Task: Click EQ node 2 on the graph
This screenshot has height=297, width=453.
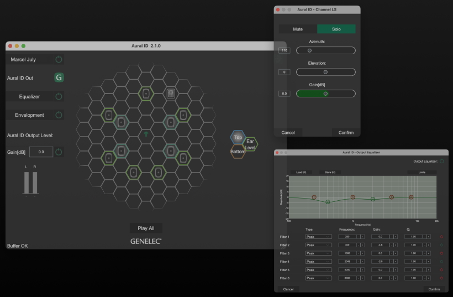Action: click(x=328, y=202)
